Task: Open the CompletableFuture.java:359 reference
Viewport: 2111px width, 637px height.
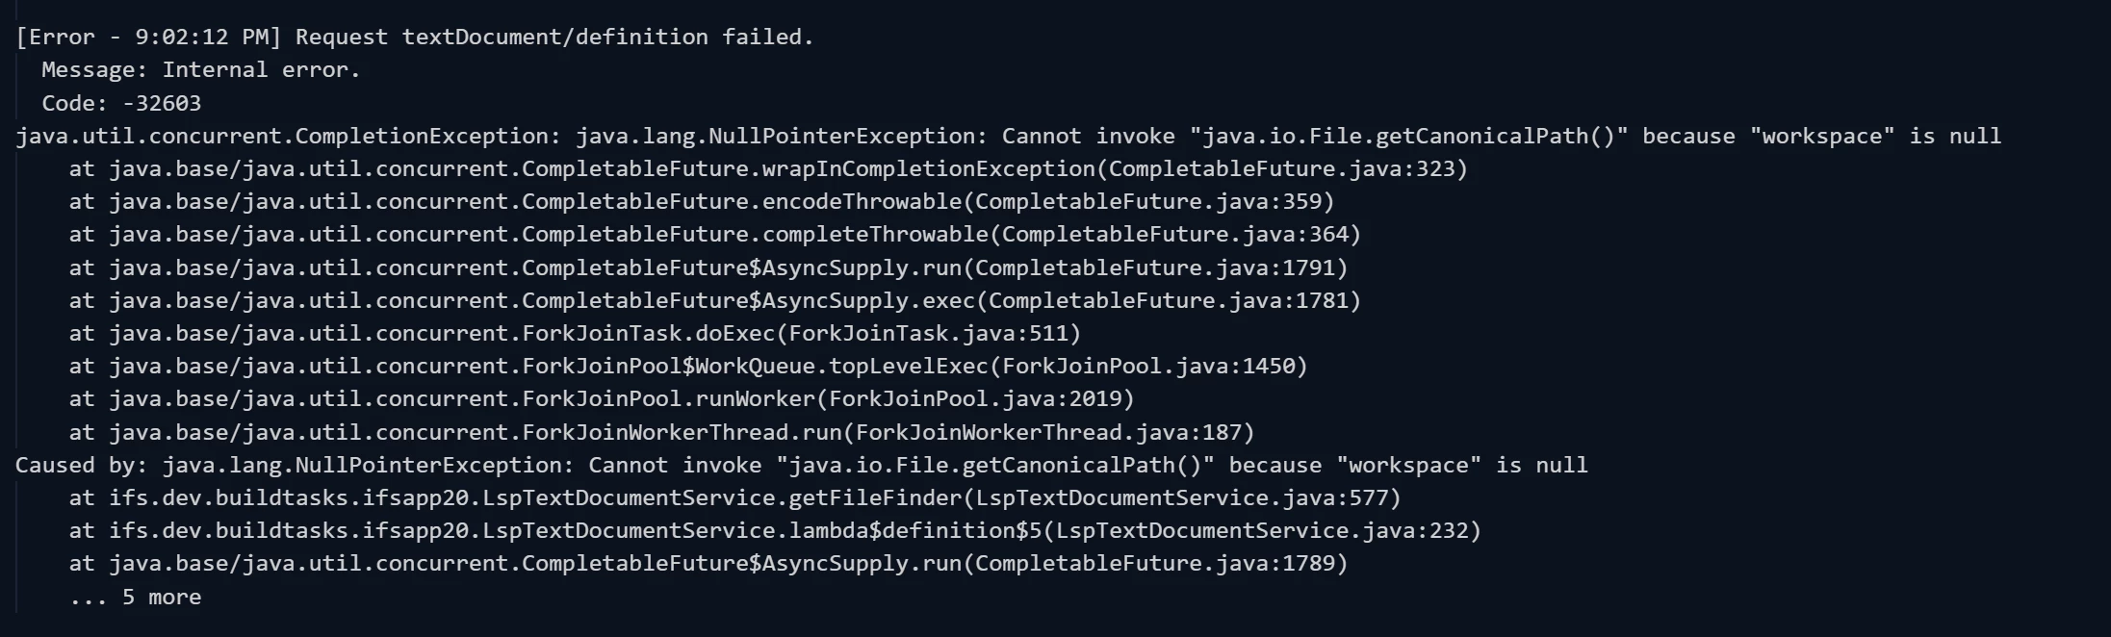Action: pos(1154,202)
